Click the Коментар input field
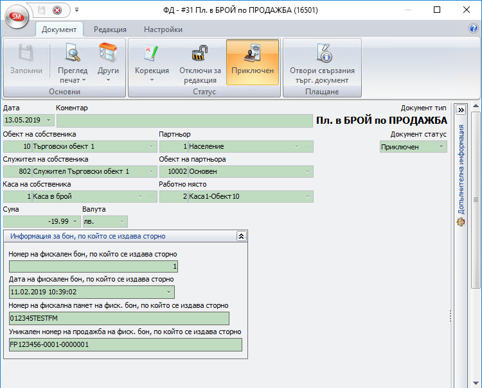The height and width of the screenshot is (388, 482). coord(184,121)
